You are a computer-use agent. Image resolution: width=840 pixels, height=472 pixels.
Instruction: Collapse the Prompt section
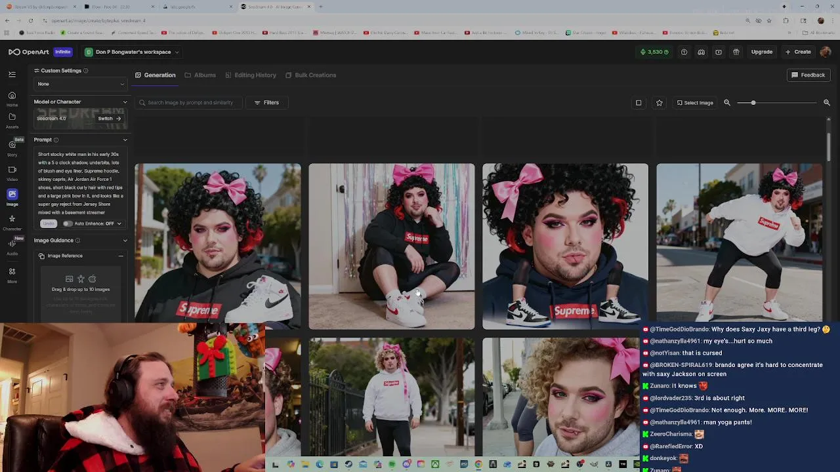click(x=125, y=140)
